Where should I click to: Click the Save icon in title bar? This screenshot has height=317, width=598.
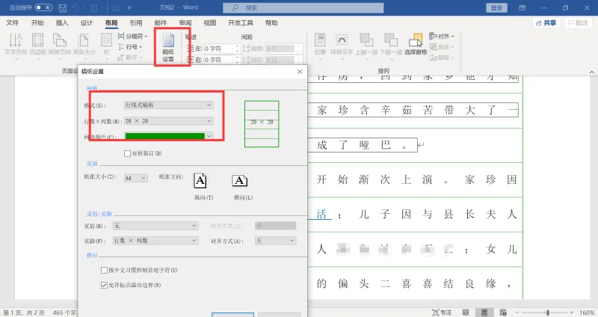click(x=63, y=7)
